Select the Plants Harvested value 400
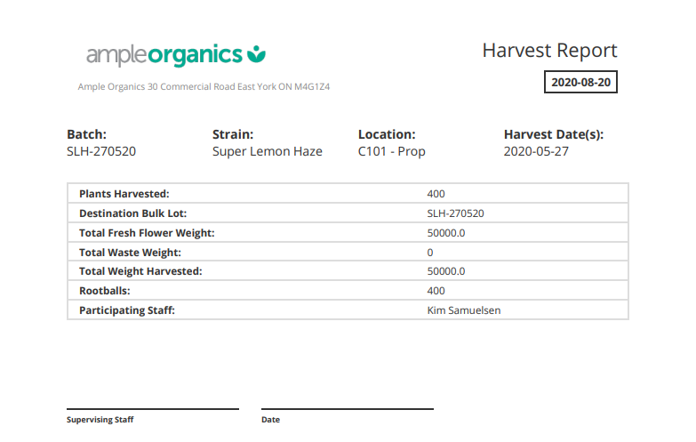The image size is (696, 442). [x=436, y=194]
